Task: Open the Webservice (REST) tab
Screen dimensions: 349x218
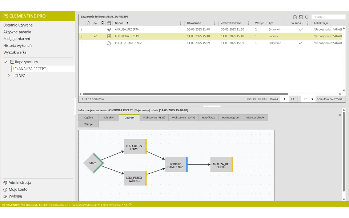Action: pos(154,118)
